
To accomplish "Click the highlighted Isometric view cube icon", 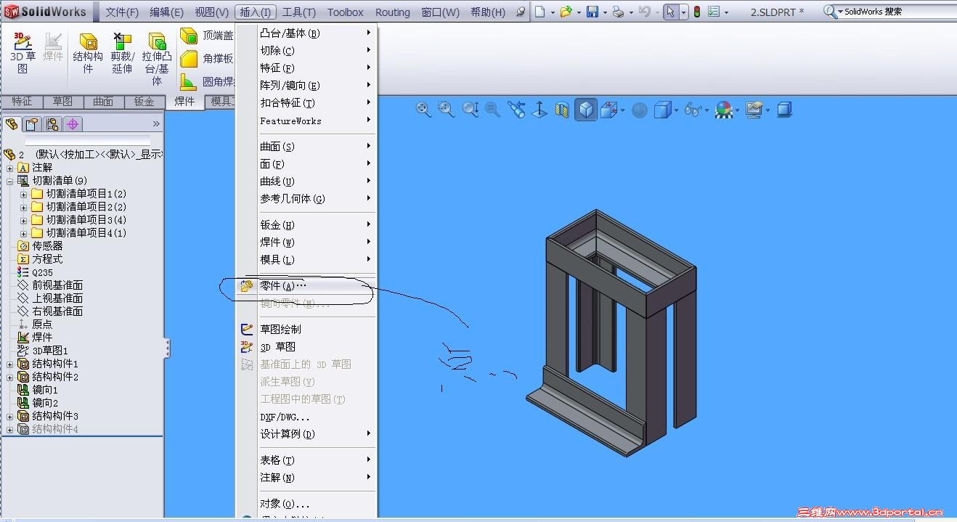I will pos(586,110).
